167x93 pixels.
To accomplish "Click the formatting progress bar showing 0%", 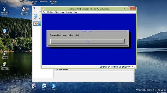I will [88, 41].
